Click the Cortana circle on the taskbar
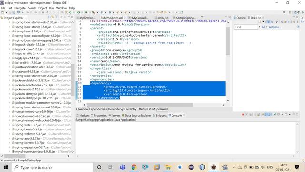Screen dimensions: 305x172 point(99,167)
